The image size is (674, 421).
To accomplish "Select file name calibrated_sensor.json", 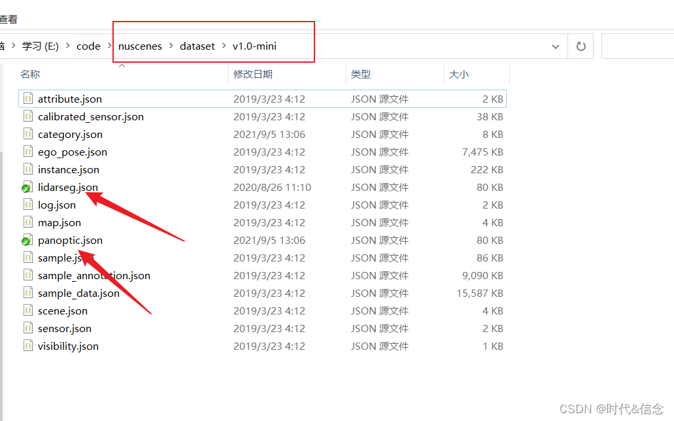I will coord(91,116).
